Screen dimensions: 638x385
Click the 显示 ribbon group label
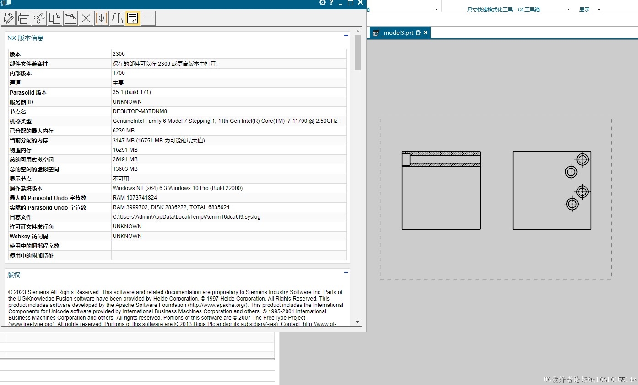(x=584, y=10)
